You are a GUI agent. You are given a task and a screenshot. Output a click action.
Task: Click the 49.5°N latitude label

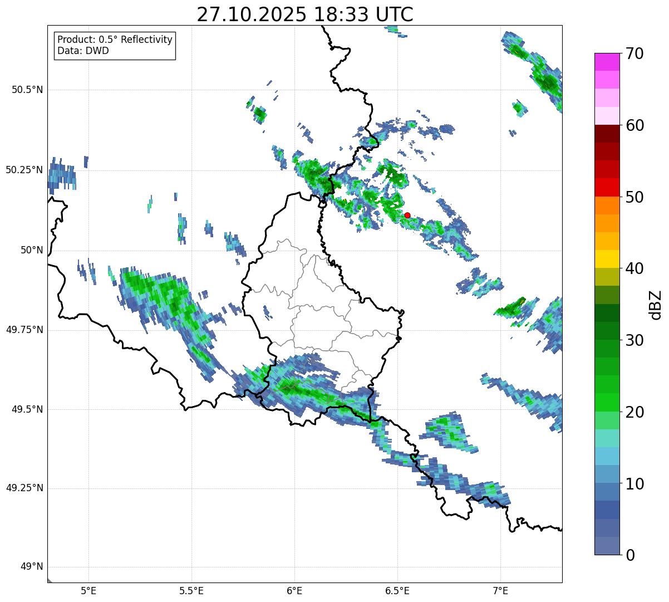click(27, 409)
